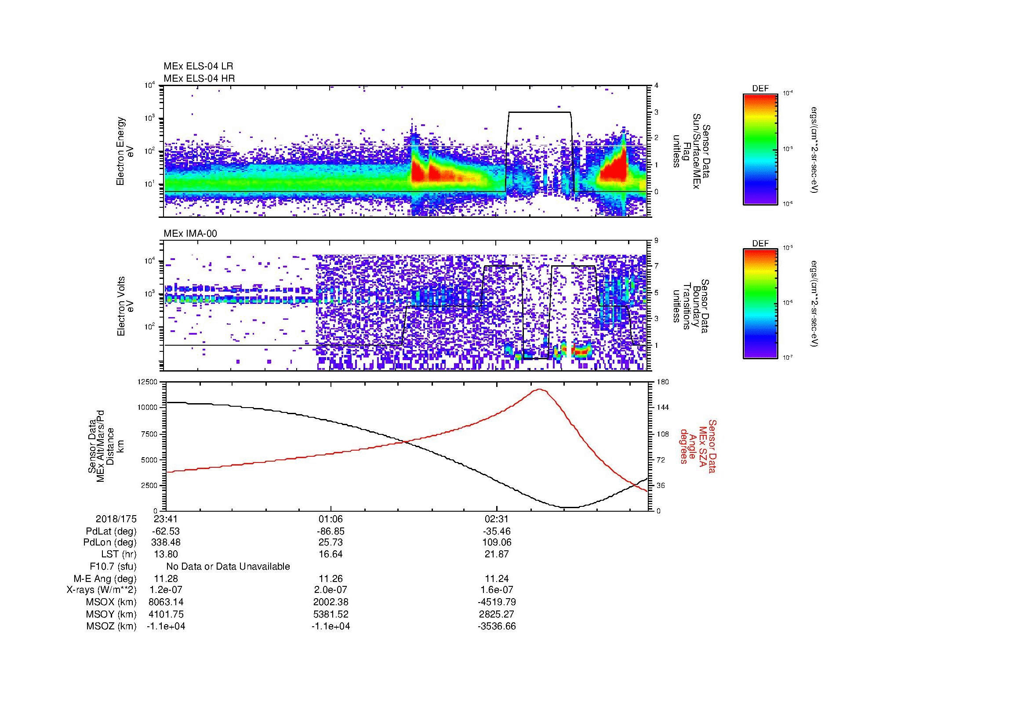The height and width of the screenshot is (726, 1028).
Task: Click the red 'MEx SZA Angle degrees' axis label
Action: click(697, 446)
